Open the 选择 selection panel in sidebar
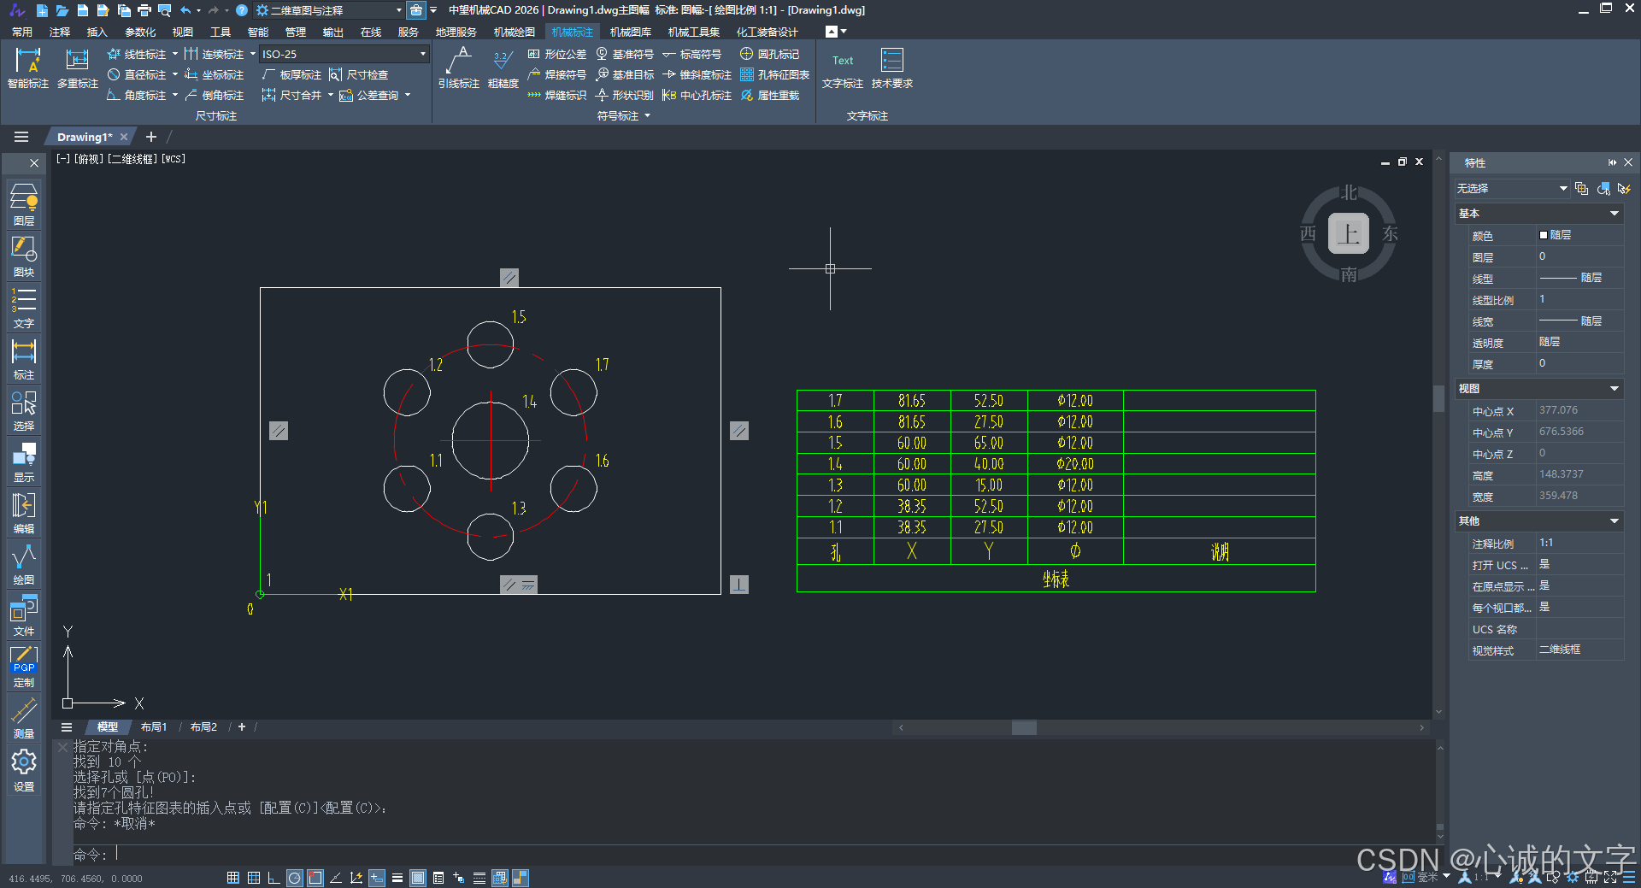 point(24,410)
